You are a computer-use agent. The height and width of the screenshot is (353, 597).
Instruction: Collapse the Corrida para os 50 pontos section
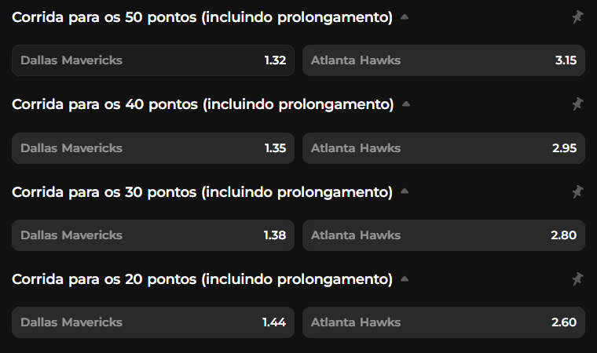click(x=404, y=17)
